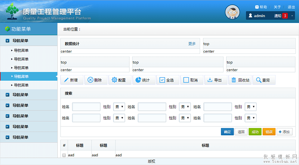Collapse the first expanded 导航菜单 section

pos(7,41)
